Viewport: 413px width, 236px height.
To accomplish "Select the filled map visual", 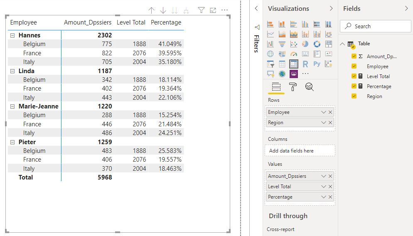I will 282,54.
